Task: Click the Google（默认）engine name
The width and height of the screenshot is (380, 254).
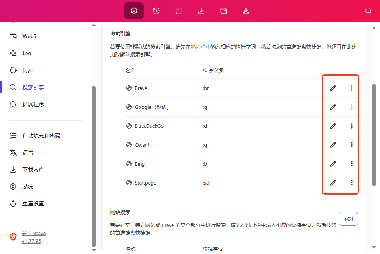Action: tap(152, 107)
